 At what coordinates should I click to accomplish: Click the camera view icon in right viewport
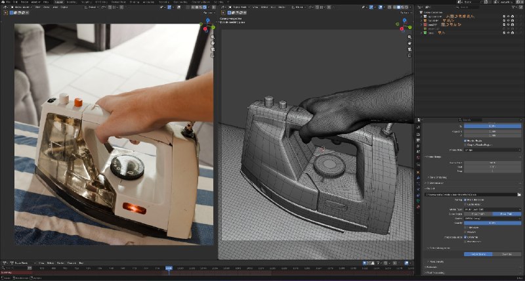409,49
